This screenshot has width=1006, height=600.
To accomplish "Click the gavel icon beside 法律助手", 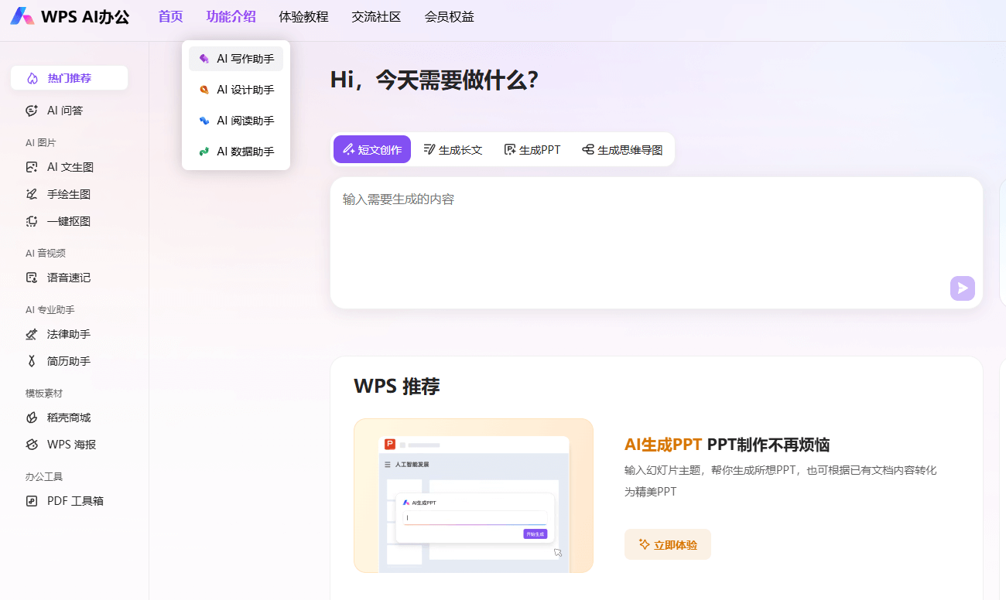I will tap(32, 334).
